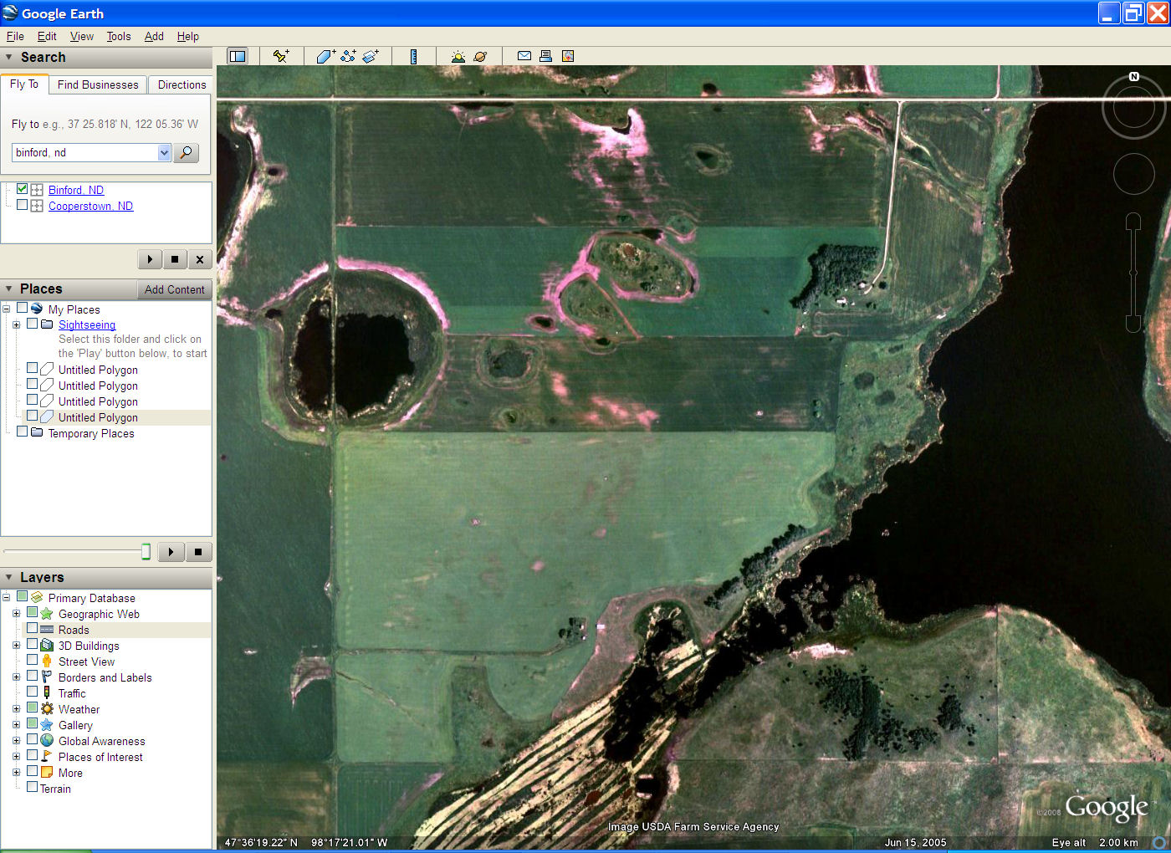Click the North compass ring in the map
The width and height of the screenshot is (1171, 853).
click(x=1133, y=106)
